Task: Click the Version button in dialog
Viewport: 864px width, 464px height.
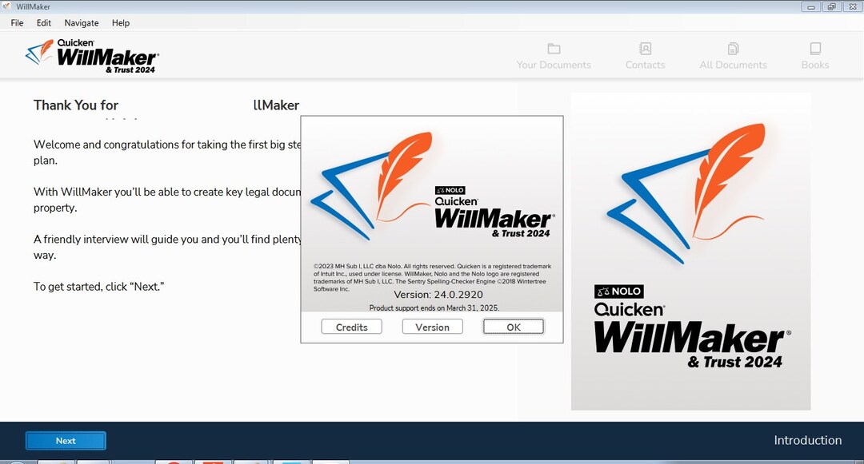Action: pyautogui.click(x=433, y=327)
